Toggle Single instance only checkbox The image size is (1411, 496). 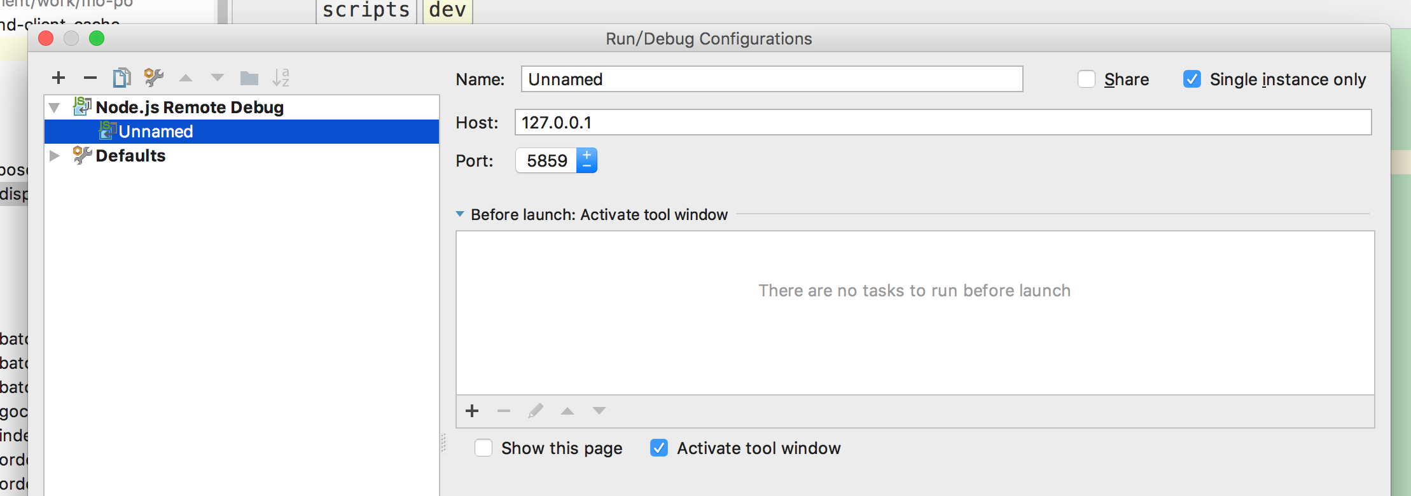[1192, 79]
